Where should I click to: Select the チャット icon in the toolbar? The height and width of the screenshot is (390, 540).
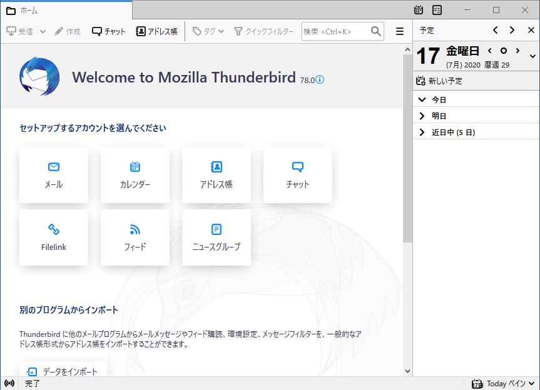pos(108,31)
